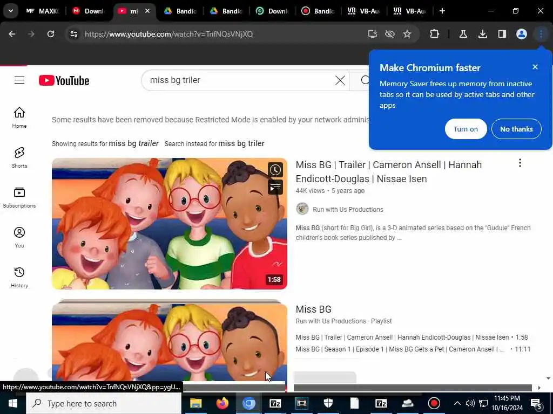553x414 pixels.
Task: Reload the page
Action: (51, 34)
